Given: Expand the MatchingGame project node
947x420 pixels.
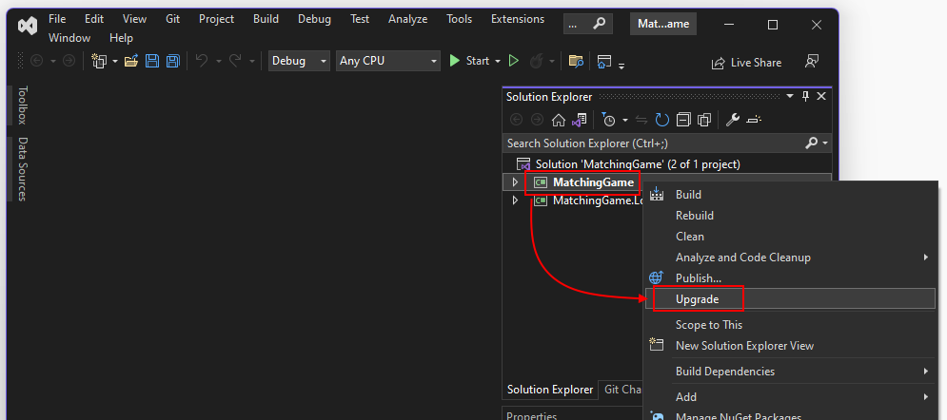Looking at the screenshot, I should coord(515,182).
